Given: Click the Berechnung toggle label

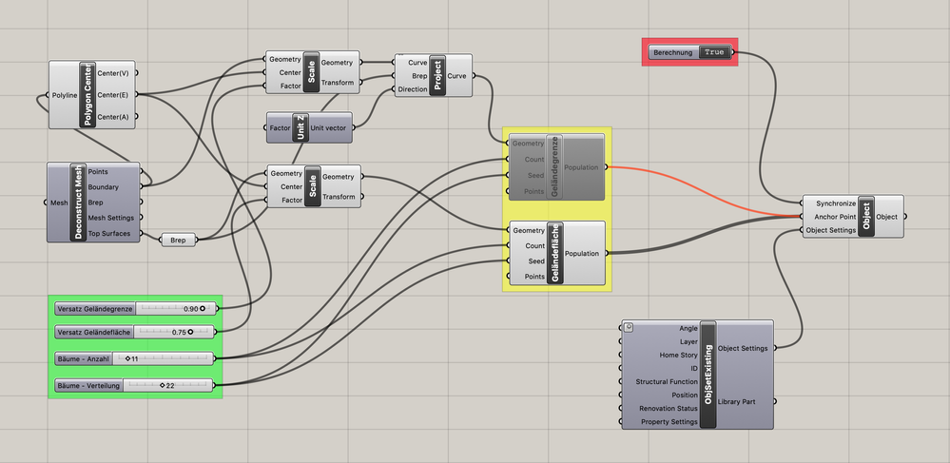Looking at the screenshot, I should [673, 52].
